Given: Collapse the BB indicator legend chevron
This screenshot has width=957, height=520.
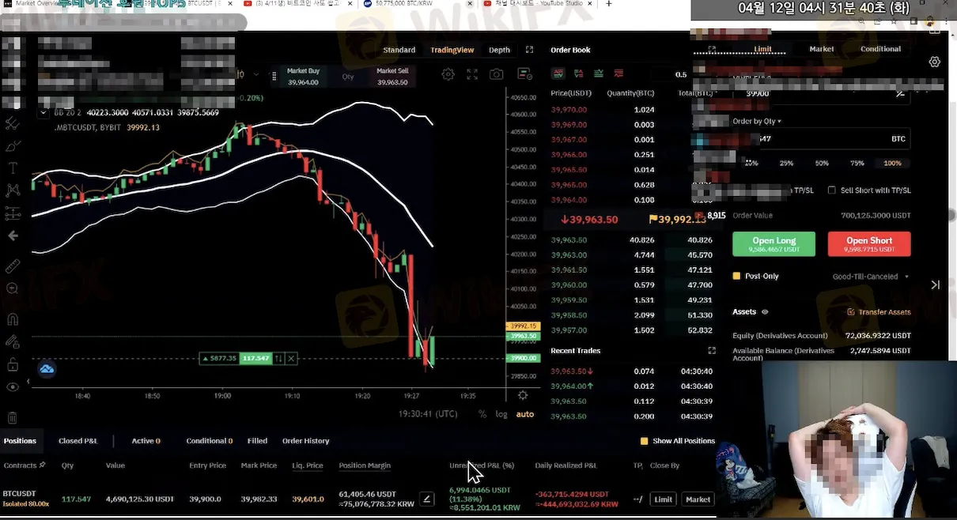Looking at the screenshot, I should coord(43,112).
